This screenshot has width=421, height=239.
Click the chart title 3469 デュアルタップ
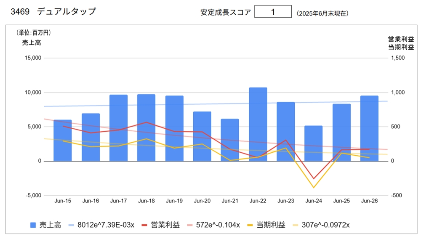[53, 12]
